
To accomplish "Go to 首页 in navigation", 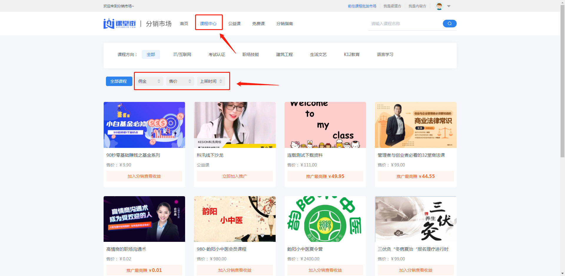I will point(184,24).
